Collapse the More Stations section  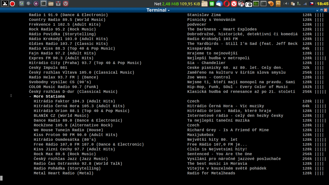(x=47, y=96)
